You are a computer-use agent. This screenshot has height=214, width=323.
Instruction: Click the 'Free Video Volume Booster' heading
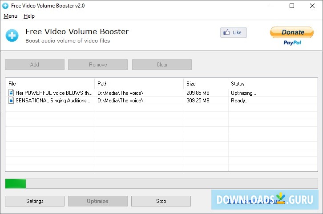77,31
